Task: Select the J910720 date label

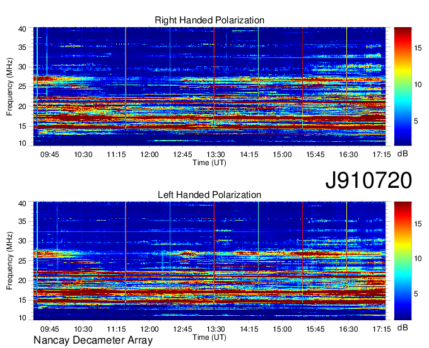Action: pyautogui.click(x=368, y=180)
